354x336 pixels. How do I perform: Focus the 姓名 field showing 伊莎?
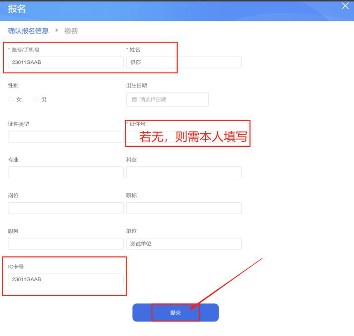click(x=183, y=63)
